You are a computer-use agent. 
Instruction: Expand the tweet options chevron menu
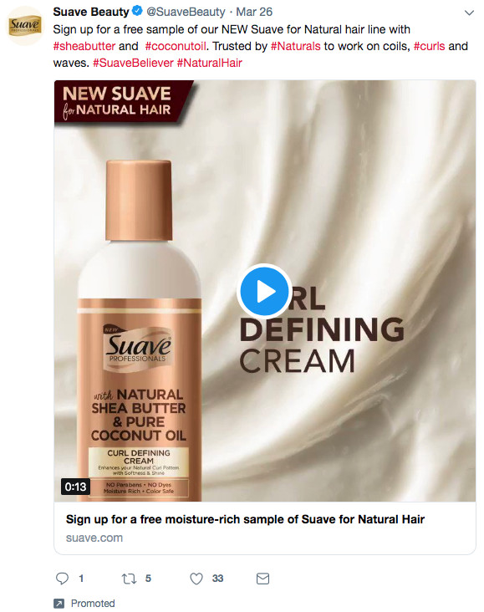(x=469, y=13)
